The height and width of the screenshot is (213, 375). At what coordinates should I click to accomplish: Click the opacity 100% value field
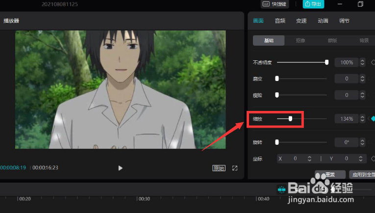pos(347,62)
